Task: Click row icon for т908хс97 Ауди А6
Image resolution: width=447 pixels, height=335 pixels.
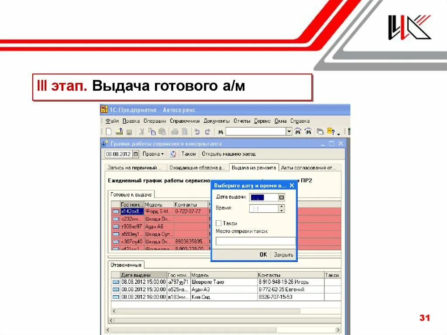Action: point(116,227)
